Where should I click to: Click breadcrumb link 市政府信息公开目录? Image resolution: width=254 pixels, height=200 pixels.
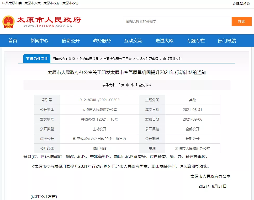pyautogui.click(x=118, y=59)
